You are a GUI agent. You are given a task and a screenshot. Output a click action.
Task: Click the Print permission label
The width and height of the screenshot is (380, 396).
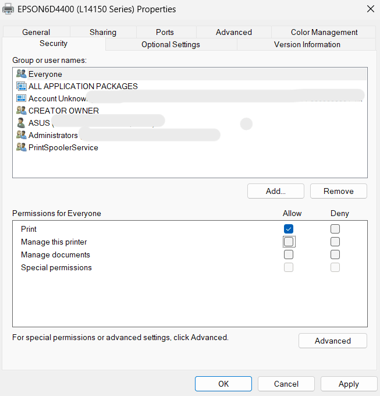(x=29, y=229)
